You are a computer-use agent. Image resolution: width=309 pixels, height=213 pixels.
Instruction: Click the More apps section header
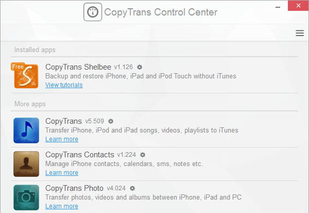(30, 104)
